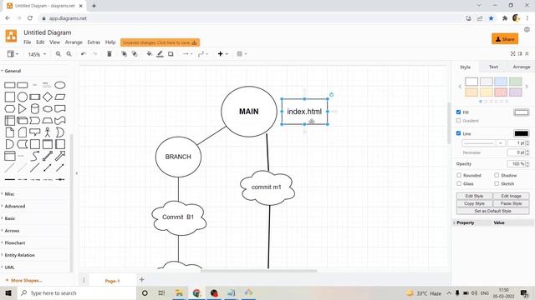Select the callout speech bubble shape
The image size is (535, 300).
pyautogui.click(x=35, y=132)
